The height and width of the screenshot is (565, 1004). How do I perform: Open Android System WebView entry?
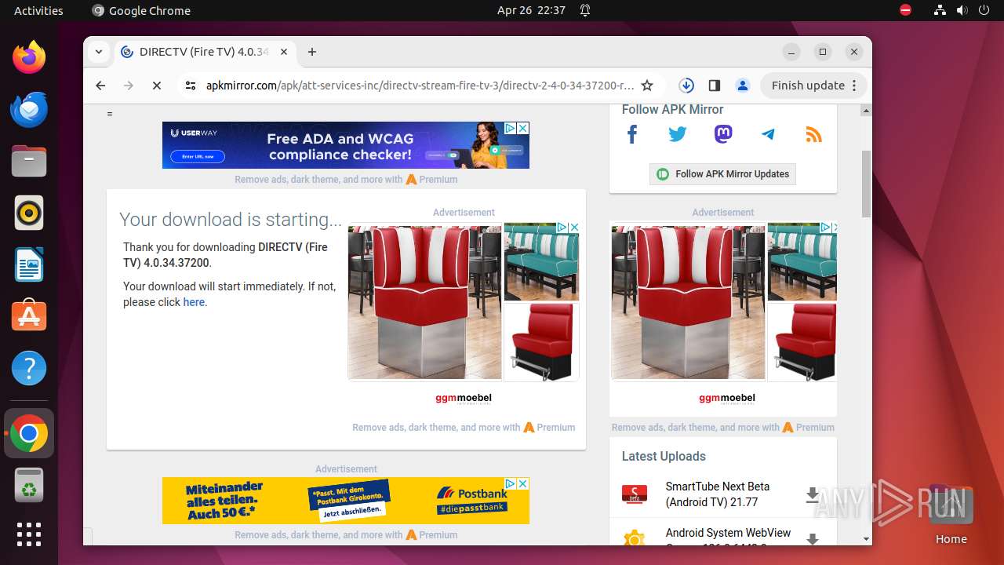click(x=728, y=533)
